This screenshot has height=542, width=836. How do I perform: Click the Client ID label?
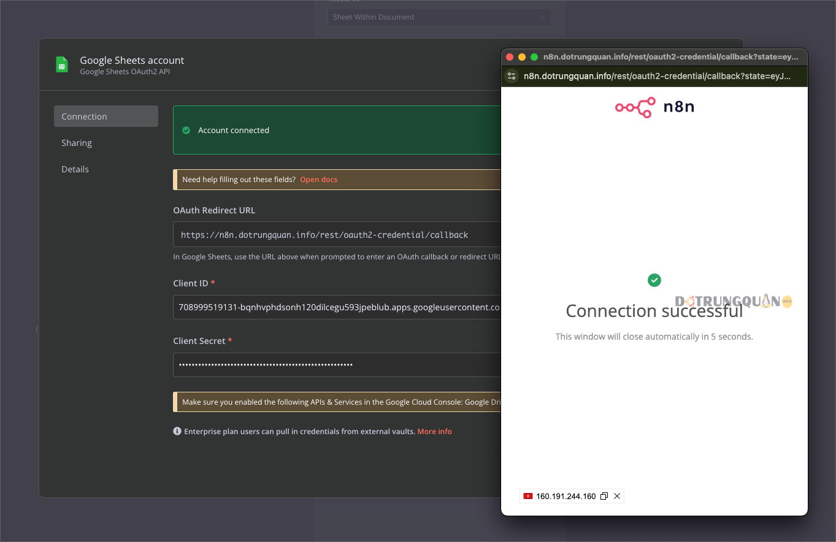[x=191, y=283]
